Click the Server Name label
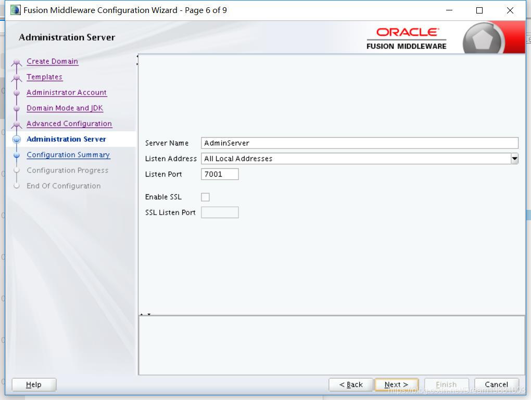This screenshot has height=400, width=531. tap(167, 143)
